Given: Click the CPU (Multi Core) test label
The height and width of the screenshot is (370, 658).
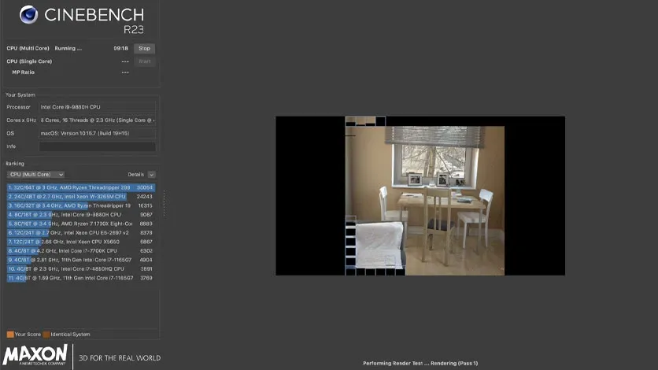Looking at the screenshot, I should tap(28, 48).
